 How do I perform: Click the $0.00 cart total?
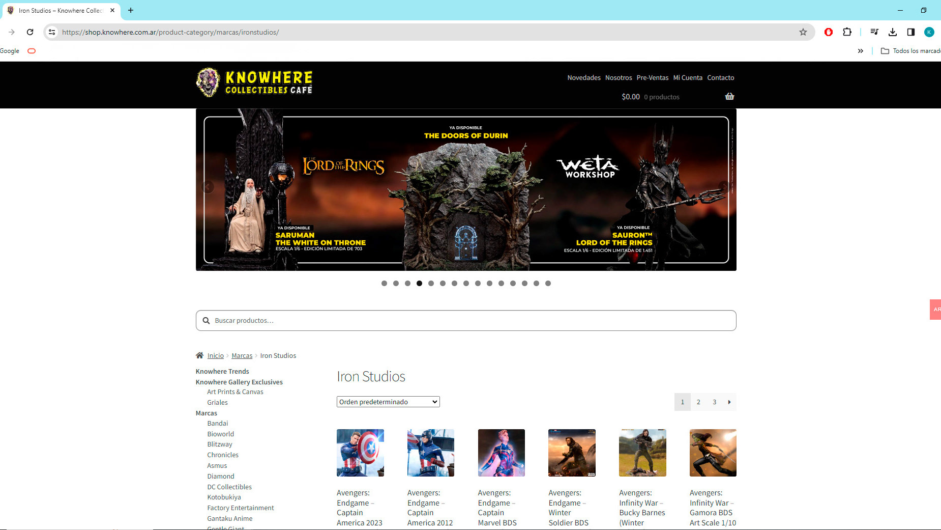click(x=631, y=97)
